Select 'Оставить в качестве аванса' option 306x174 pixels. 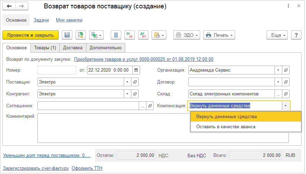point(226,126)
